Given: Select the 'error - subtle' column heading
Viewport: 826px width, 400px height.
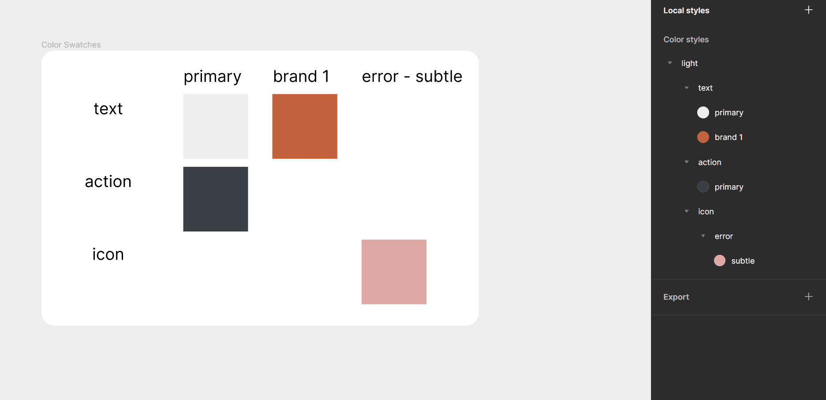Looking at the screenshot, I should (x=412, y=77).
